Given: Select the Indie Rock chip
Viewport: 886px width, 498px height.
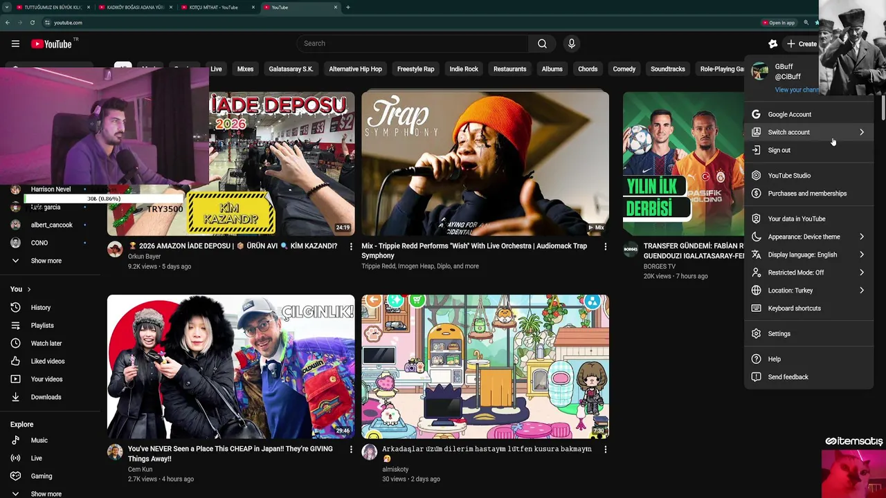Looking at the screenshot, I should (464, 69).
